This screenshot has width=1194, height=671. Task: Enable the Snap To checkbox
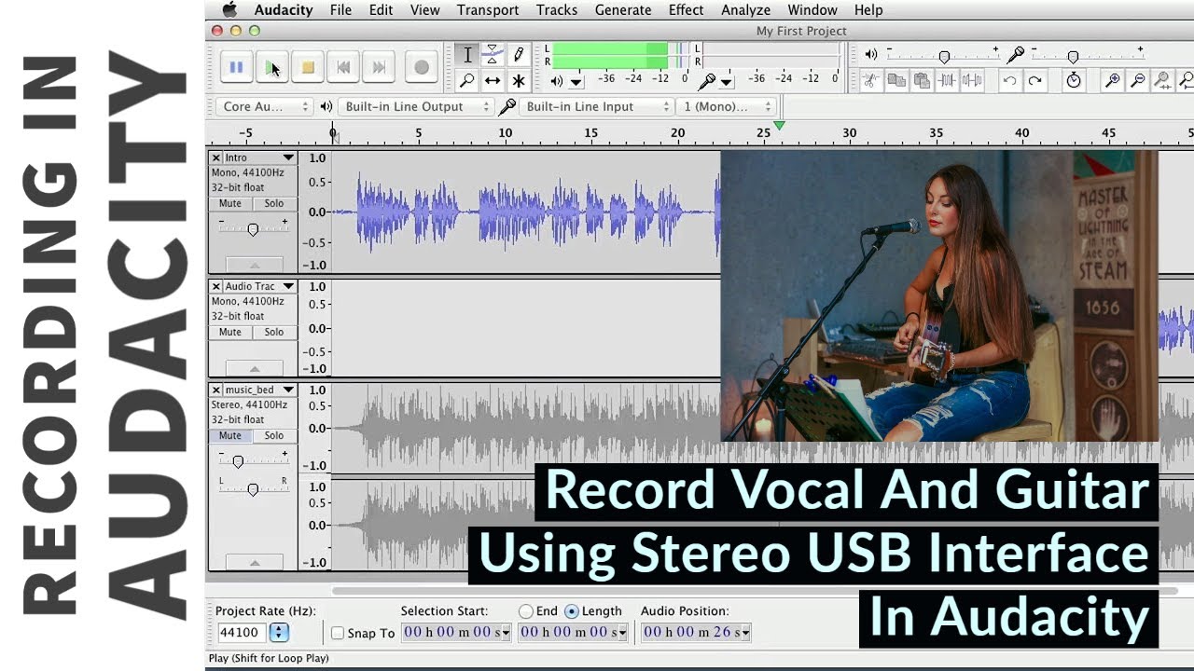pos(338,633)
